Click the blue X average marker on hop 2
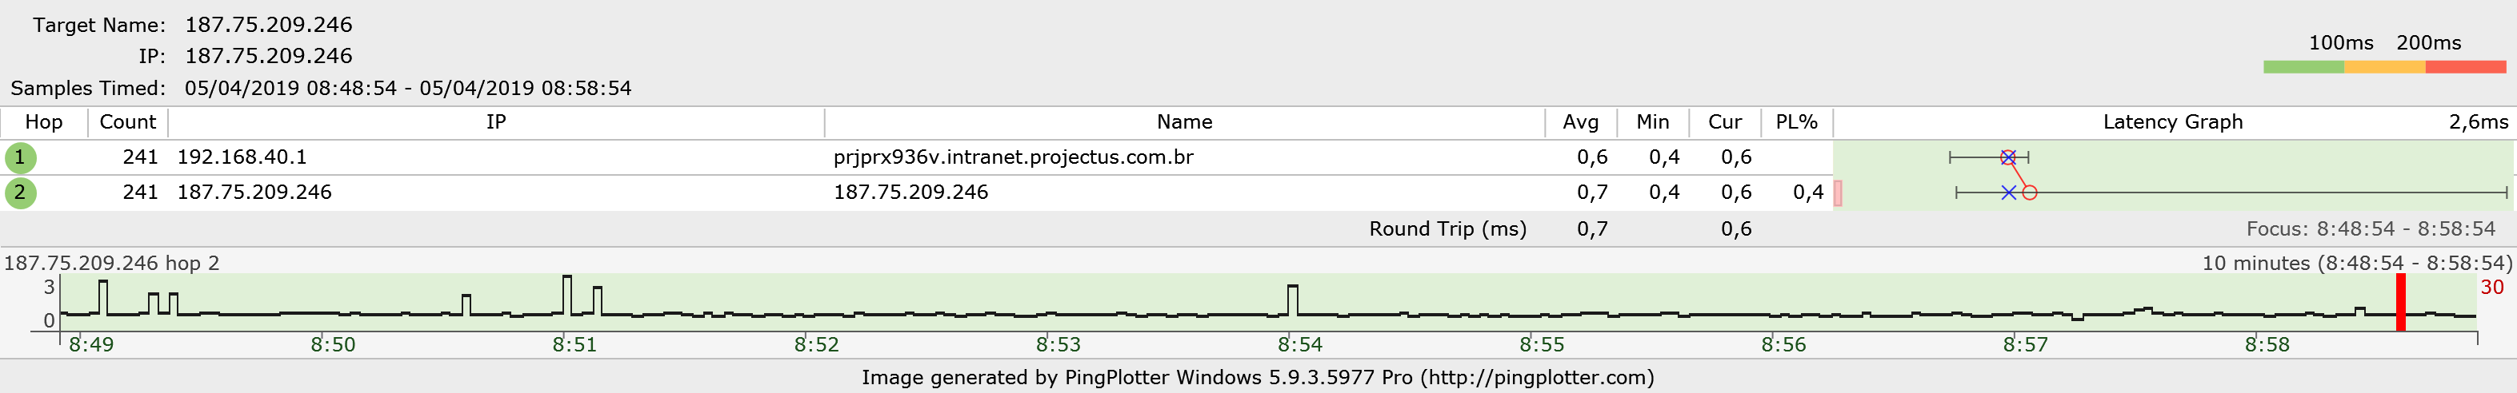Image resolution: width=2517 pixels, height=393 pixels. tap(2008, 193)
